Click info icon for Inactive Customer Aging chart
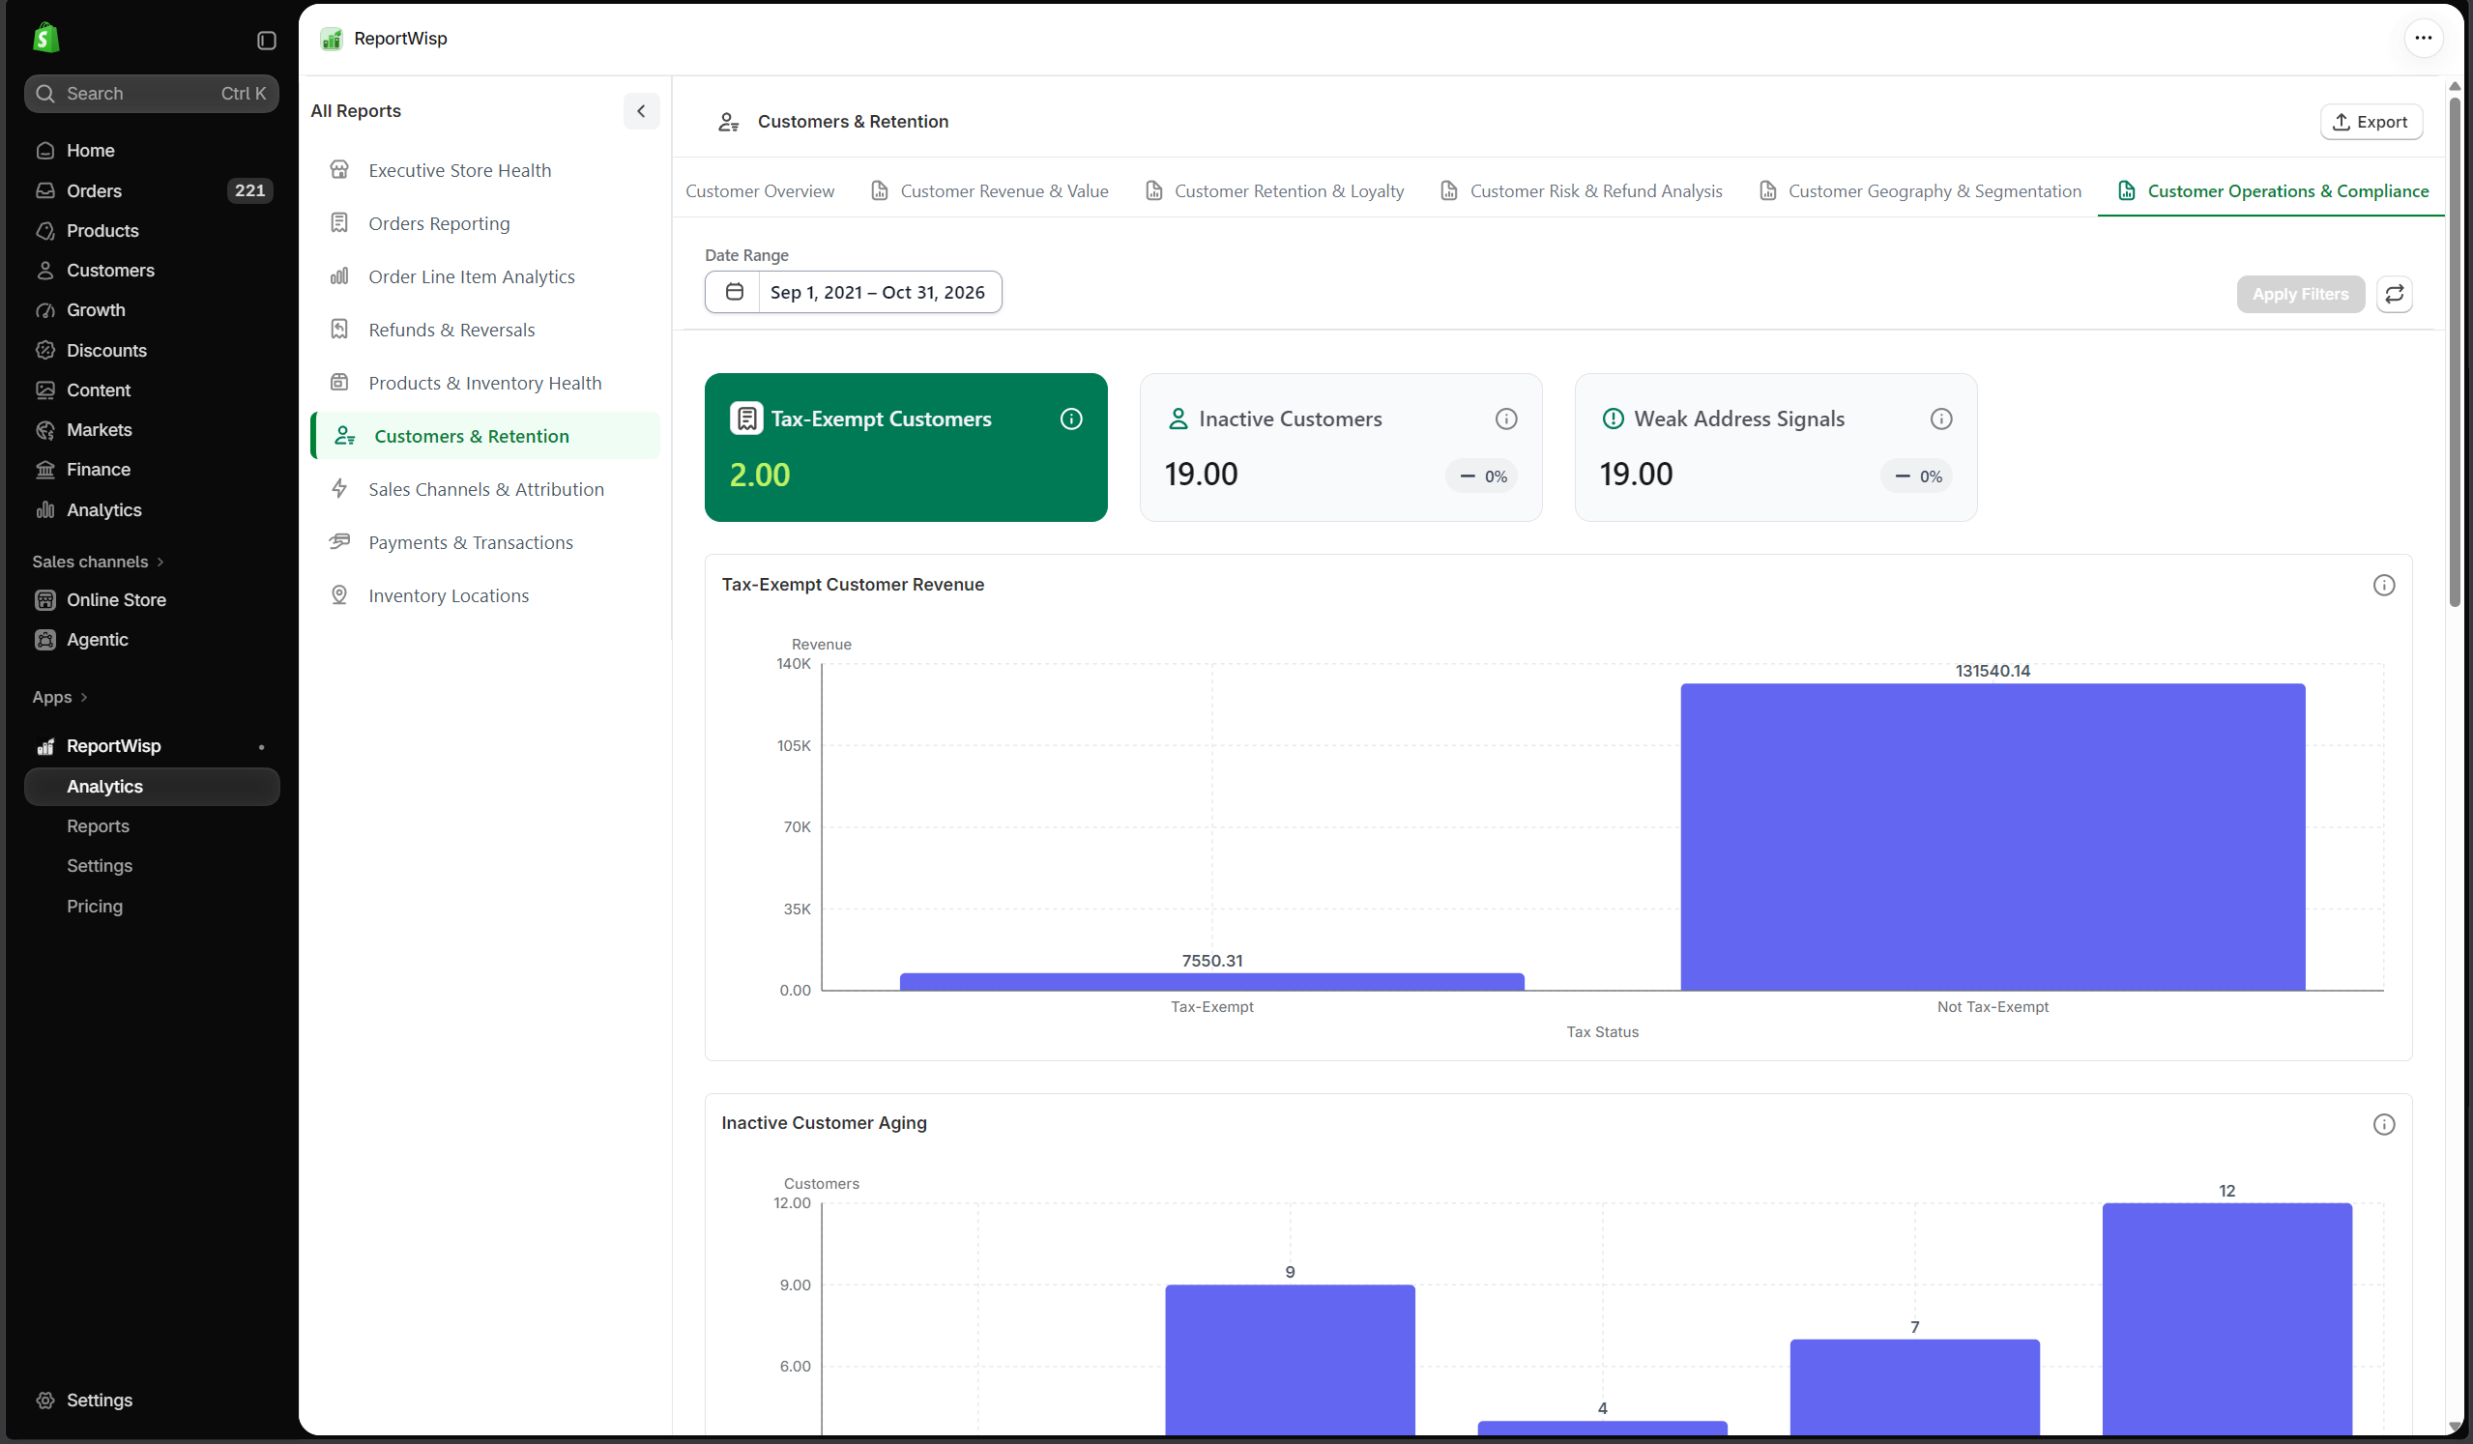Image resolution: width=2473 pixels, height=1444 pixels. 2383,1124
